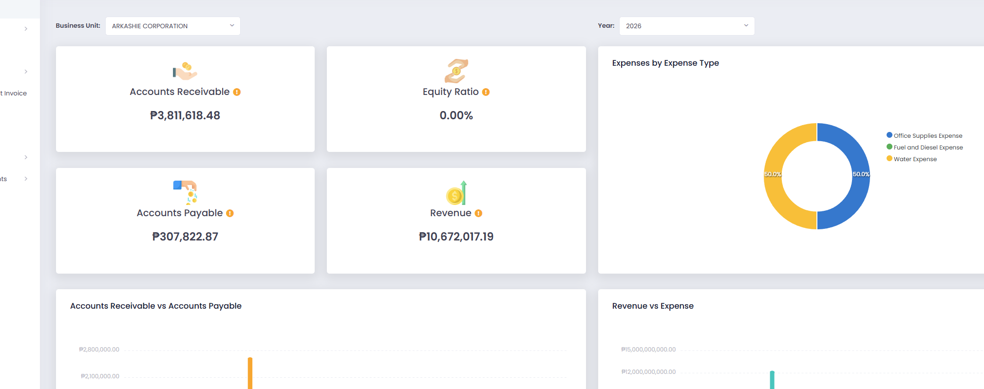Click the ₱2,100,000.00 axis label
The height and width of the screenshot is (389, 984).
pyautogui.click(x=100, y=376)
